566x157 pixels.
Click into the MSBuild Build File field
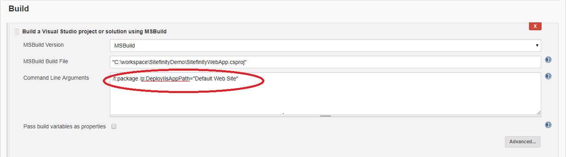[325, 62]
